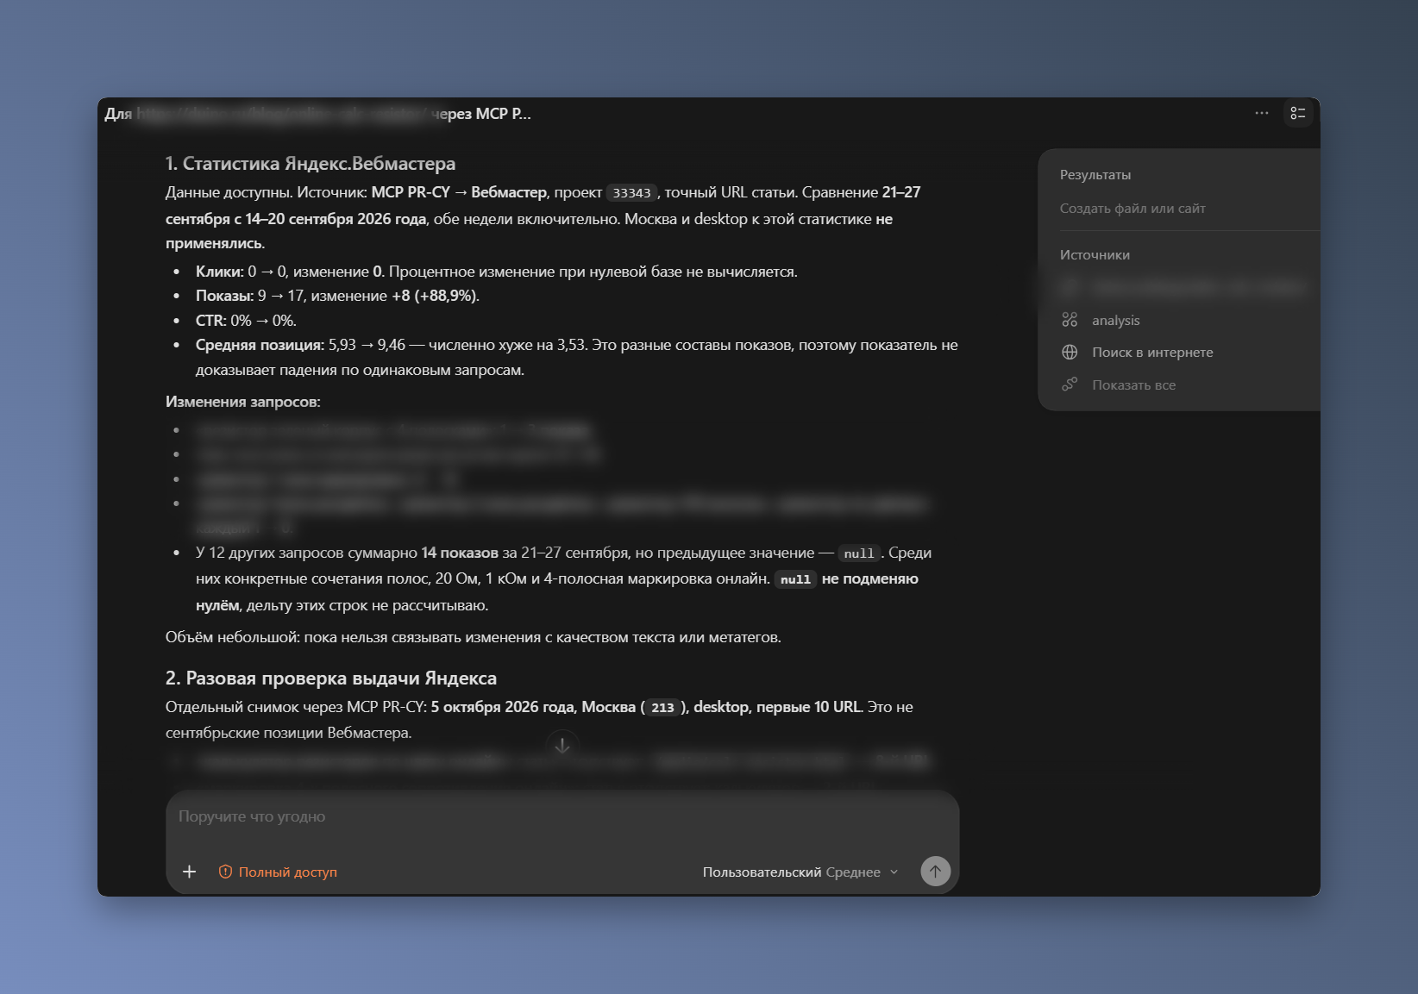The image size is (1418, 994).
Task: Click the 'Полный доступ' access button
Action: (278, 872)
